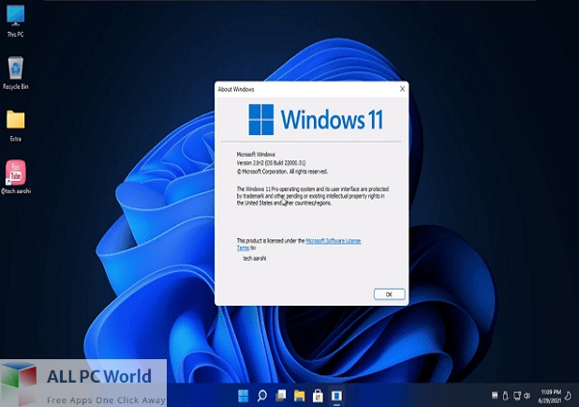The image size is (579, 407).
Task: Open Search from the taskbar
Action: (262, 396)
